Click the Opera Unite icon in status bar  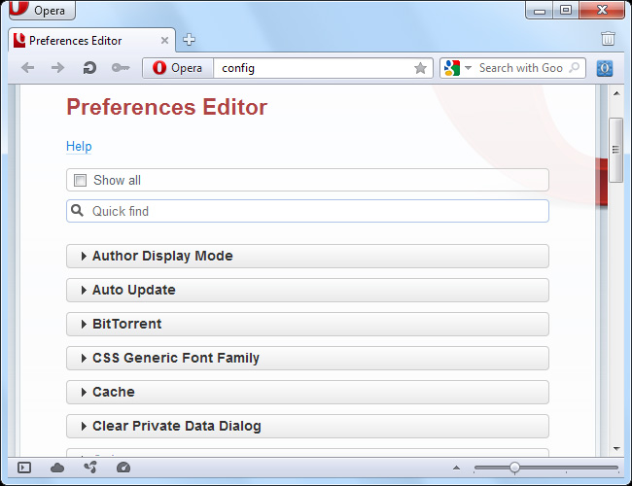[x=90, y=468]
